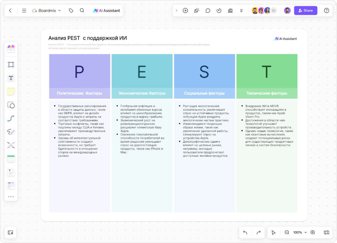The image size is (337, 243).
Task: Redo the last action
Action: point(259,232)
